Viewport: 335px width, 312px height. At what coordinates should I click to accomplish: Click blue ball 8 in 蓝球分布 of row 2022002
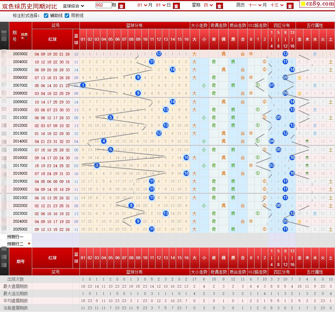pos(131,205)
